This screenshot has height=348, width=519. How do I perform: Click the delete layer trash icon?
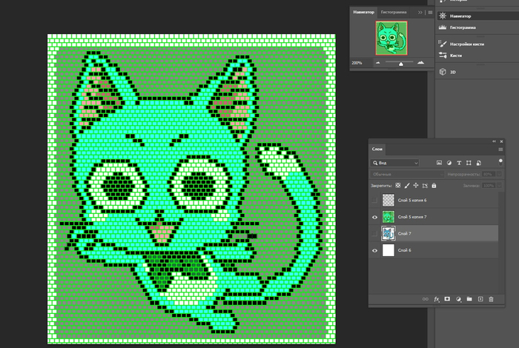491,298
